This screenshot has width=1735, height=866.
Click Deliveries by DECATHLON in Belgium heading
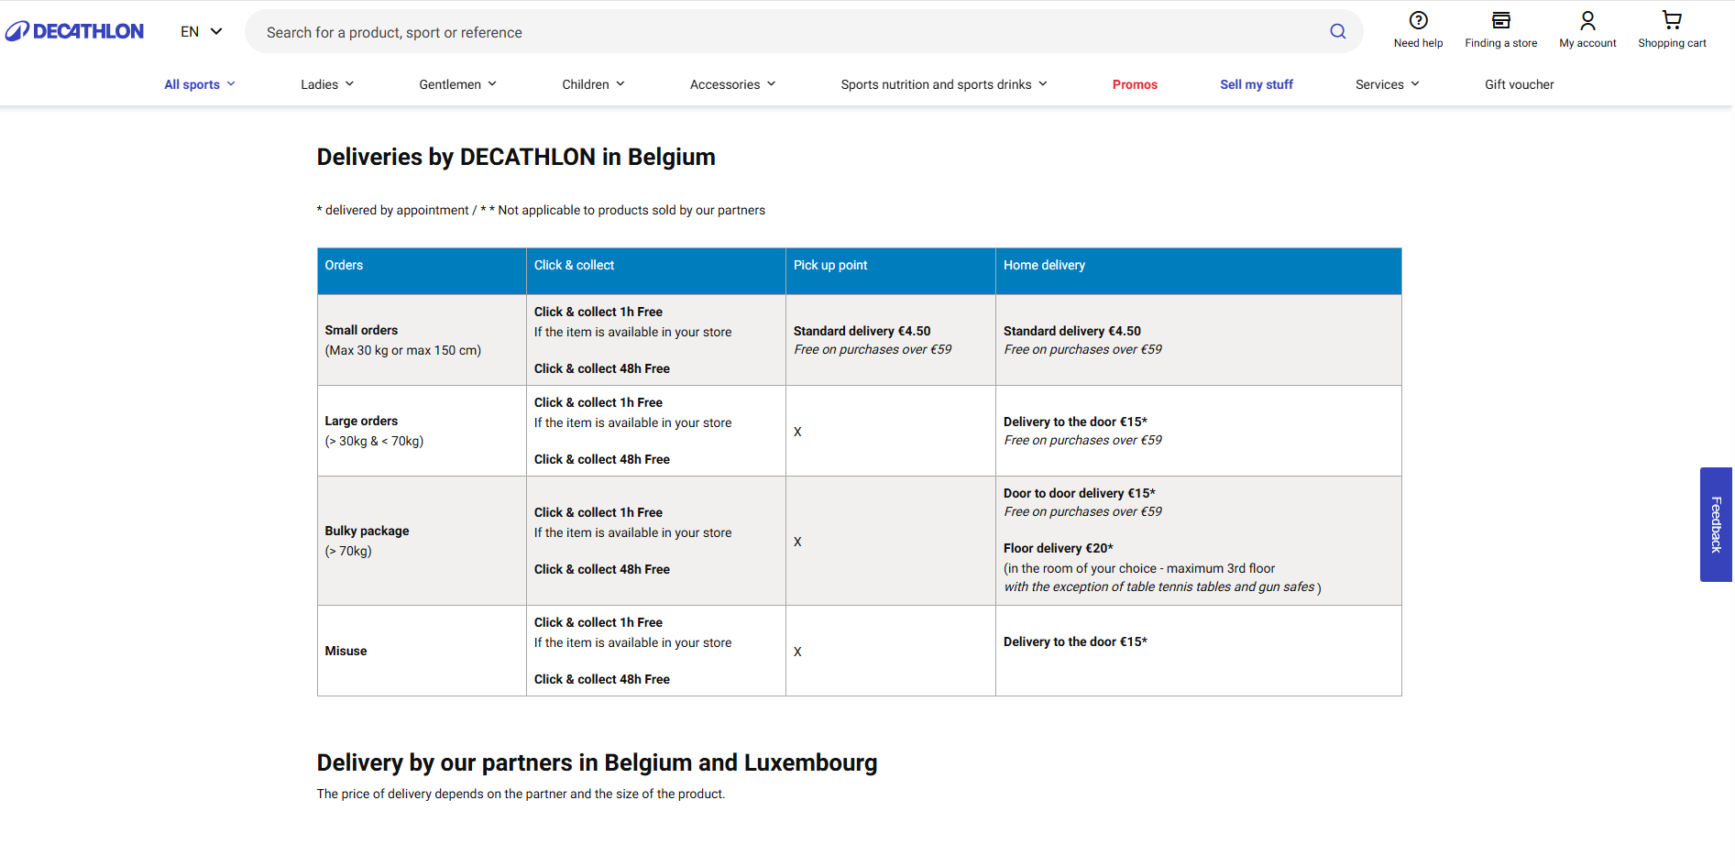(516, 157)
